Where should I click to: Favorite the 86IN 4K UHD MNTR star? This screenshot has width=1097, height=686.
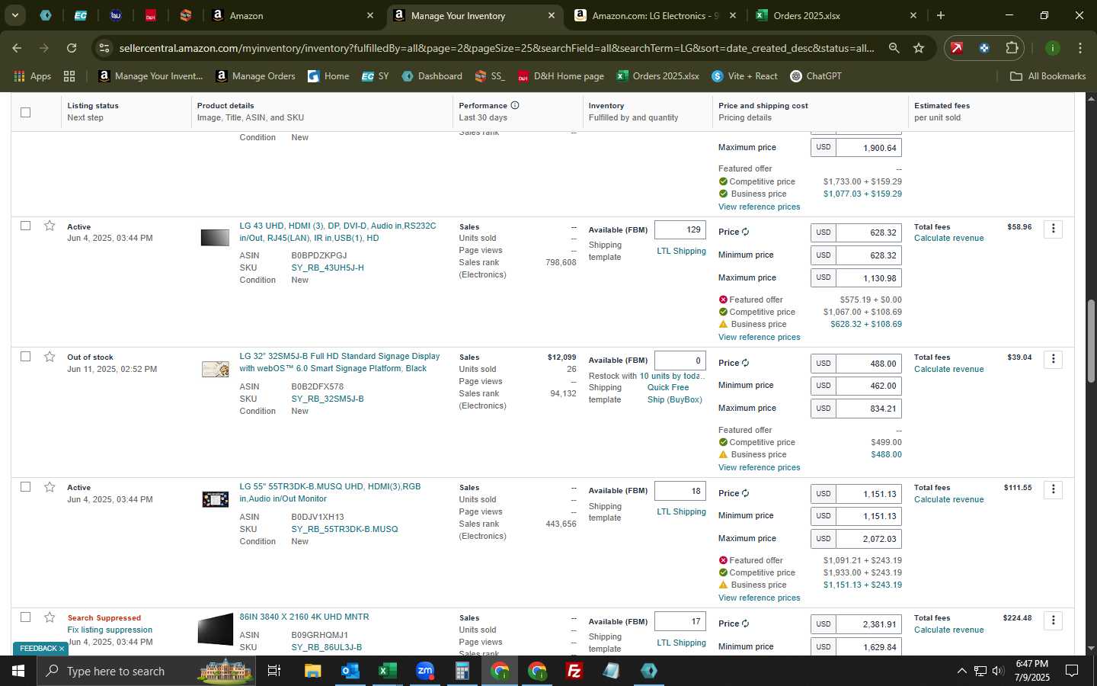coord(50,617)
